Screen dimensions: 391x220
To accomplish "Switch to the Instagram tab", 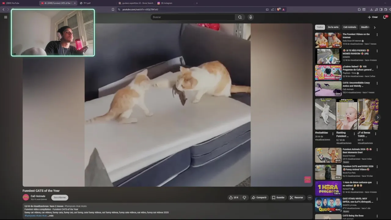I will click(x=175, y=3).
